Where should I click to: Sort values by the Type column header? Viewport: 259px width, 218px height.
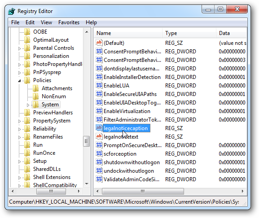coord(189,33)
